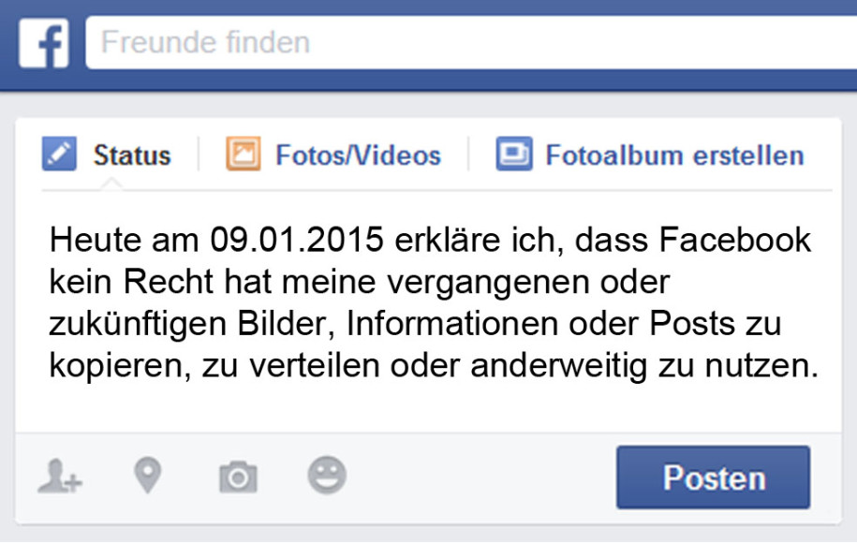The image size is (857, 543).
Task: Click the blue Fotoalbum album icon
Action: point(514,154)
